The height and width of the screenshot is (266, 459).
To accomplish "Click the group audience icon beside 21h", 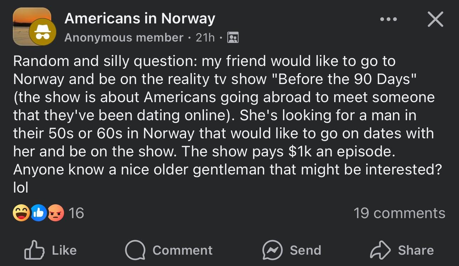I will tap(233, 37).
